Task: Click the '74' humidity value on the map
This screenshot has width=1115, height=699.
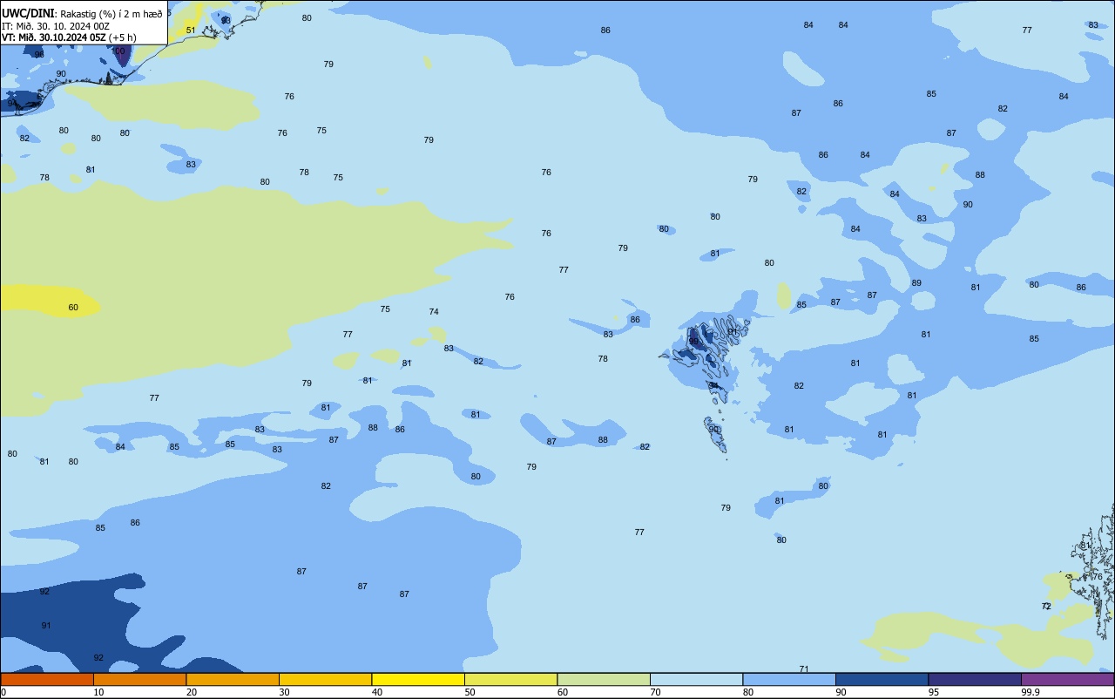Action: point(434,312)
